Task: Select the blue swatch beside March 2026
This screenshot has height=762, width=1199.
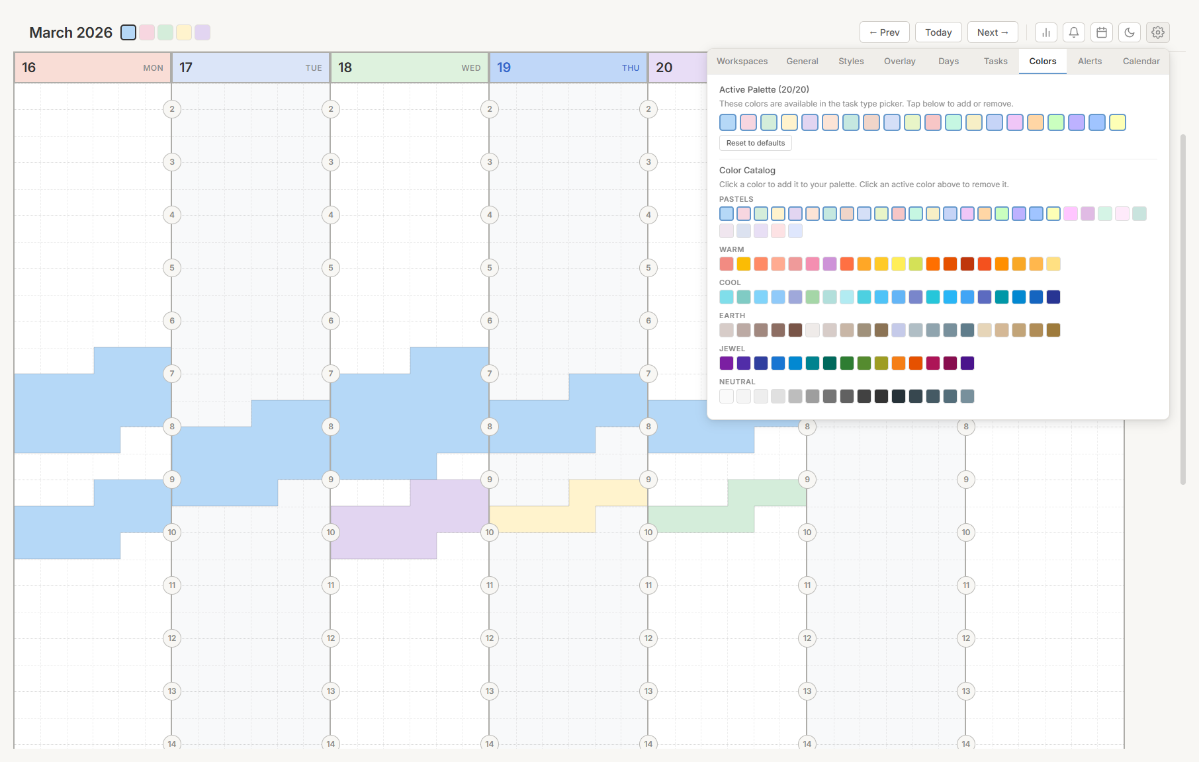Action: coord(128,32)
